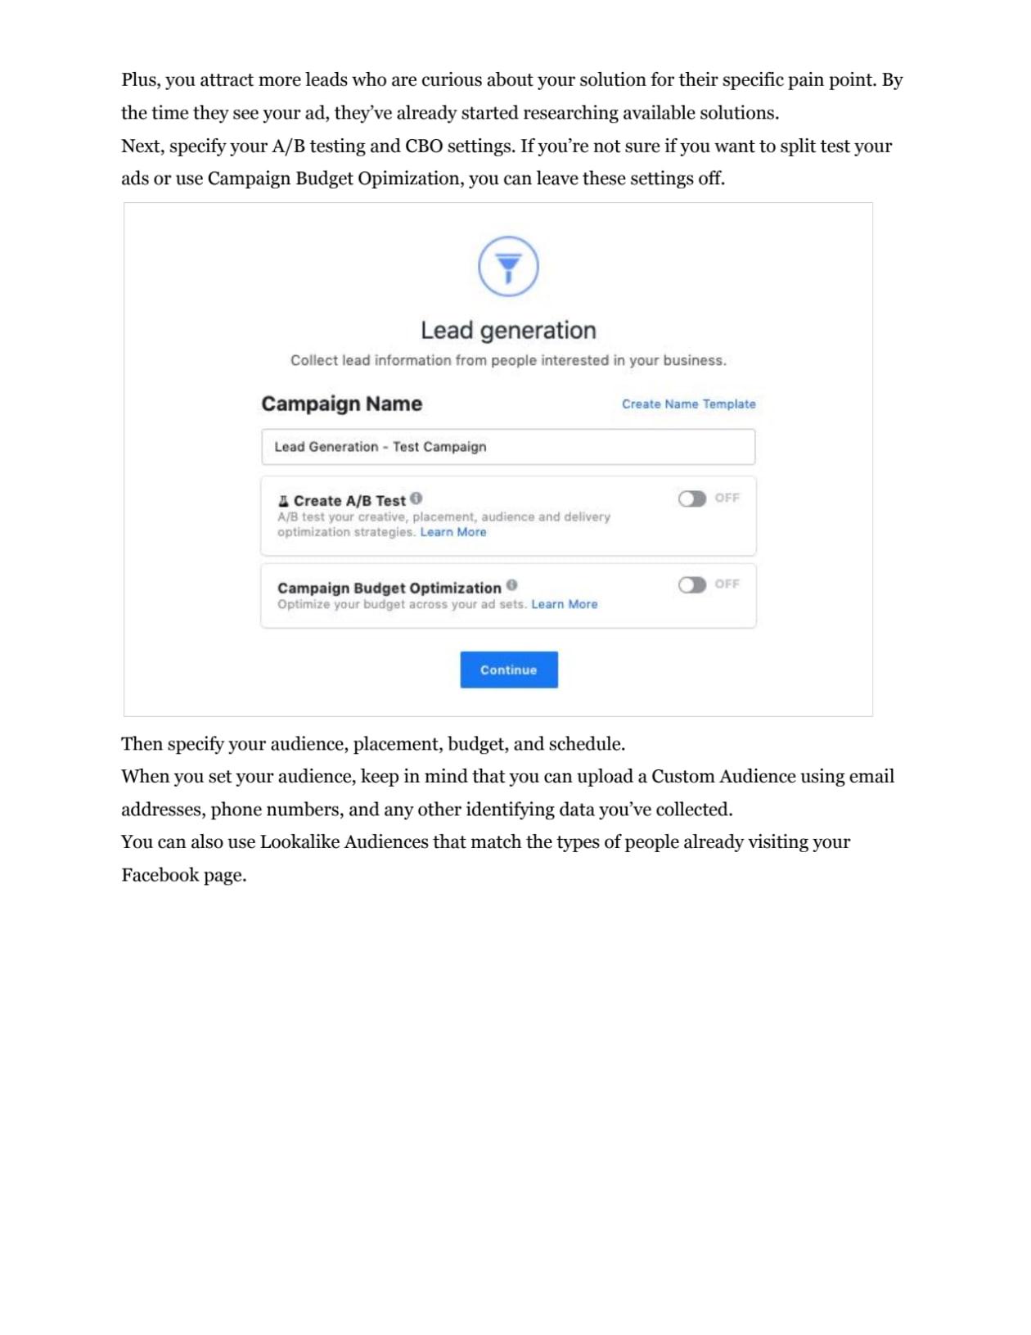Click the OFF label beside Create A/B Test

tap(728, 497)
